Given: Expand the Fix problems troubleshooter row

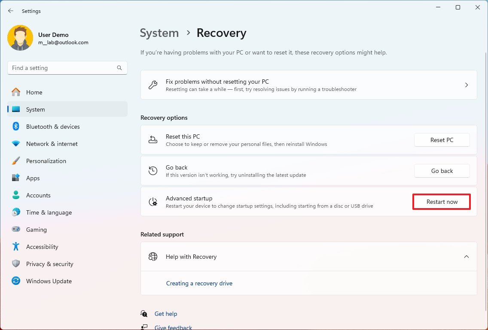Looking at the screenshot, I should tap(467, 85).
